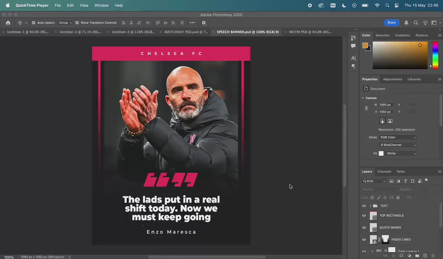Image resolution: width=443 pixels, height=259 pixels.
Task: Uncheck the Auto-Select checkbox
Action: pyautogui.click(x=34, y=23)
